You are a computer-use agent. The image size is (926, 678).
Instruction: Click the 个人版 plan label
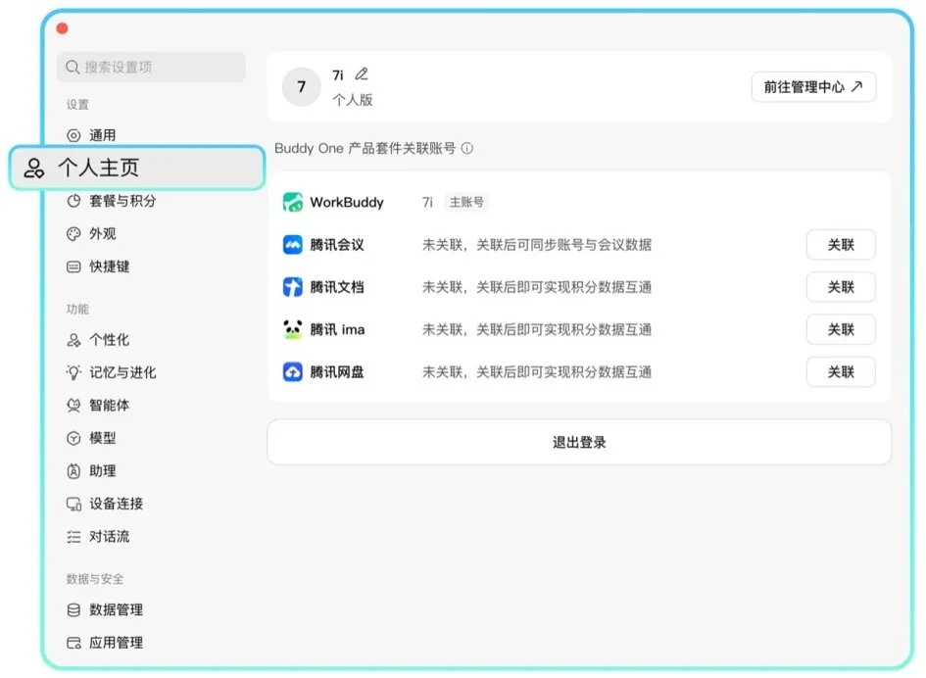click(x=353, y=100)
